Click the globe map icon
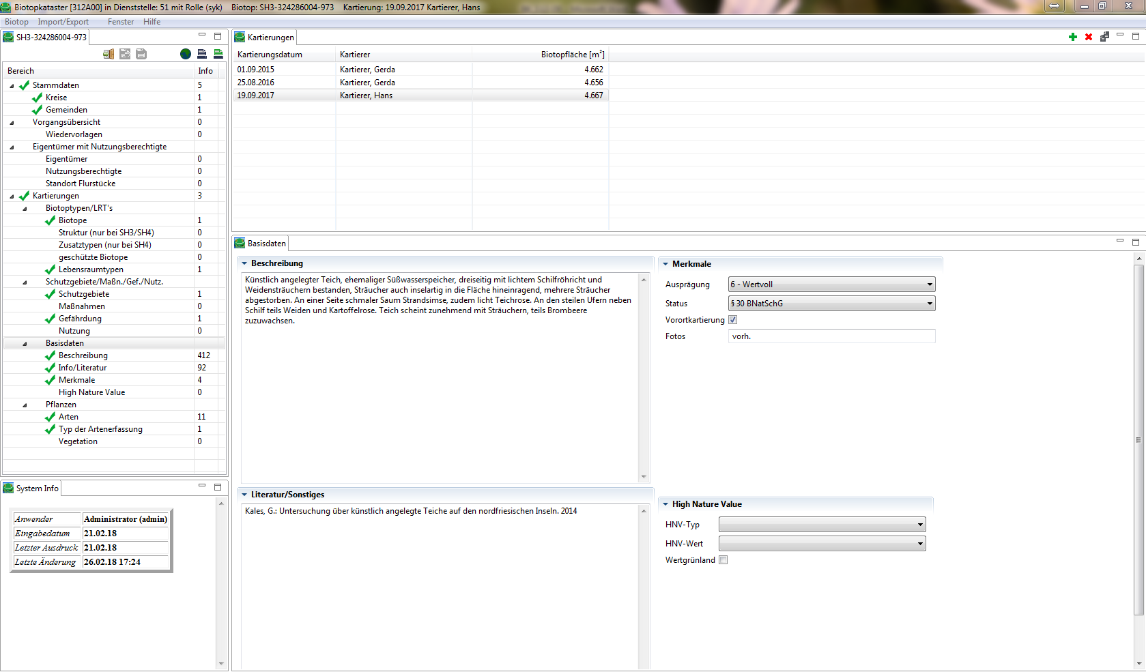The width and height of the screenshot is (1146, 672). click(186, 54)
